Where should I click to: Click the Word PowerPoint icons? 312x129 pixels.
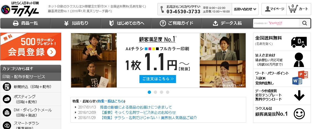coord(297,78)
